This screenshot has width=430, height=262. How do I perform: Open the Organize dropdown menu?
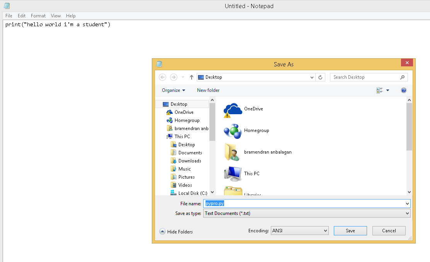point(173,90)
